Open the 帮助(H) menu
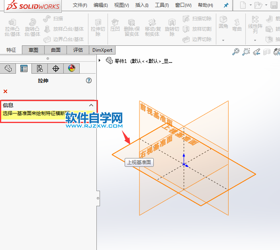Screen dimensions: 280x250 tap(206, 5)
